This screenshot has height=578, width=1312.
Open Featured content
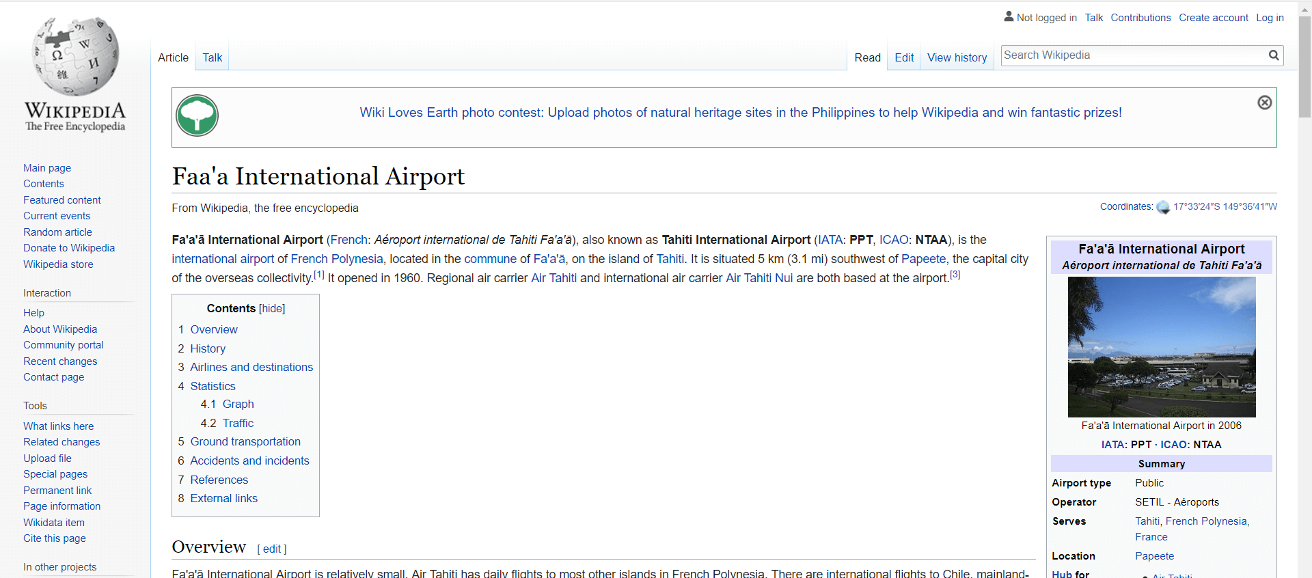62,200
